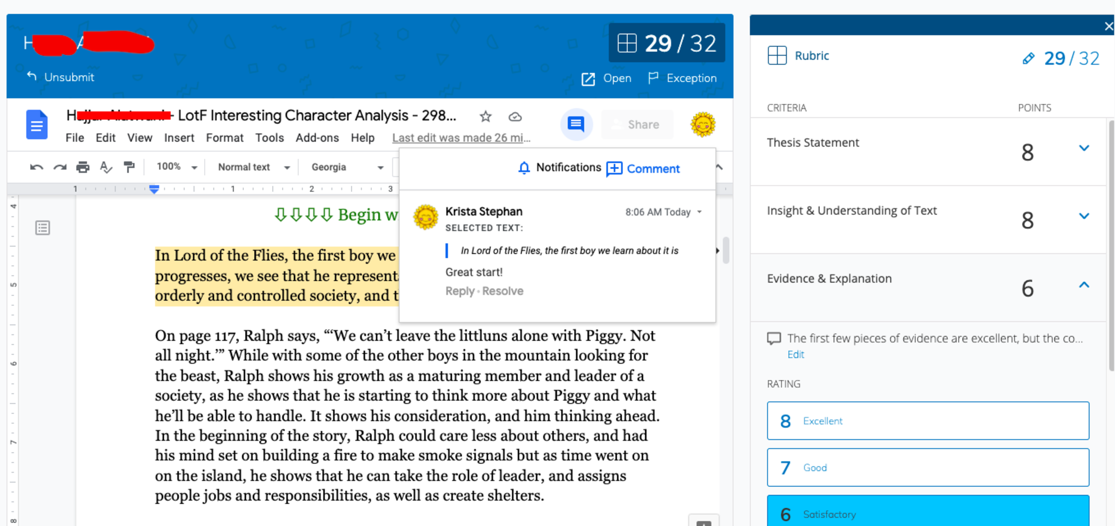Viewport: 1115px width, 526px height.
Task: Click the redo arrow in the toolbar
Action: click(x=60, y=167)
